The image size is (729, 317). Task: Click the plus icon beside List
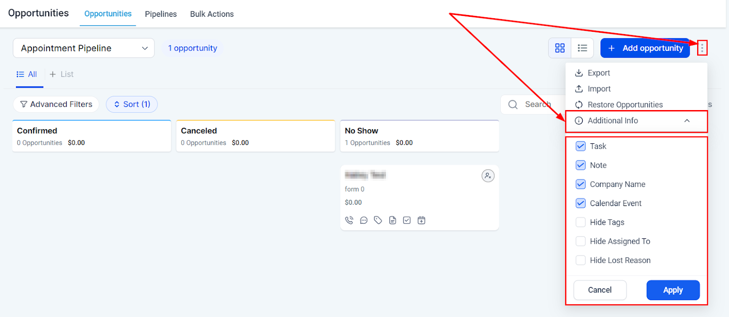[53, 74]
